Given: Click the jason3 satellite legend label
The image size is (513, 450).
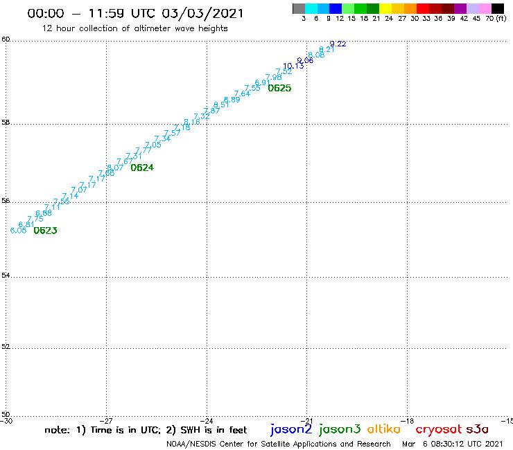Looking at the screenshot, I should tap(340, 430).
